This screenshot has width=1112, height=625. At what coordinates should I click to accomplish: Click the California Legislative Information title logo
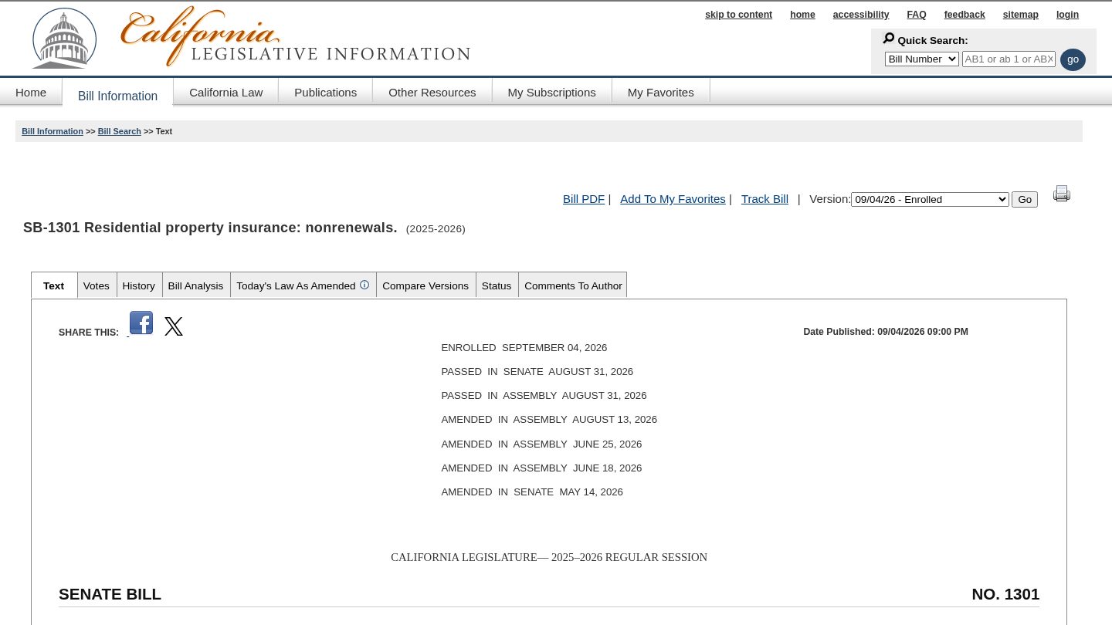pyautogui.click(x=296, y=37)
